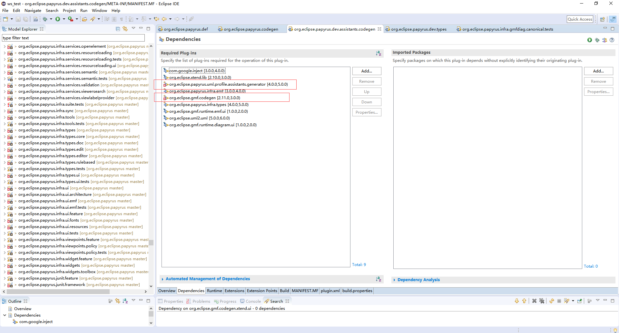This screenshot has height=333, width=619.
Task: Switch to the MANIFEST.MF tab
Action: coord(305,290)
